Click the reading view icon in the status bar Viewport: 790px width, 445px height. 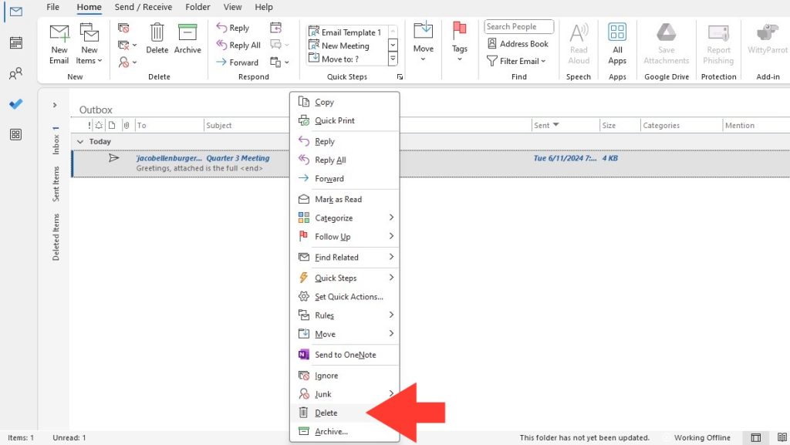pos(782,437)
